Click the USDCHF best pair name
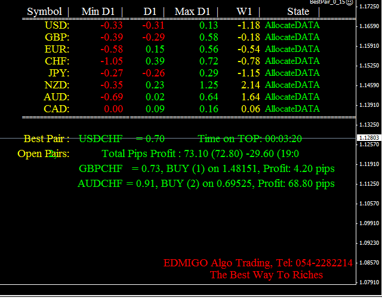 (x=101, y=139)
